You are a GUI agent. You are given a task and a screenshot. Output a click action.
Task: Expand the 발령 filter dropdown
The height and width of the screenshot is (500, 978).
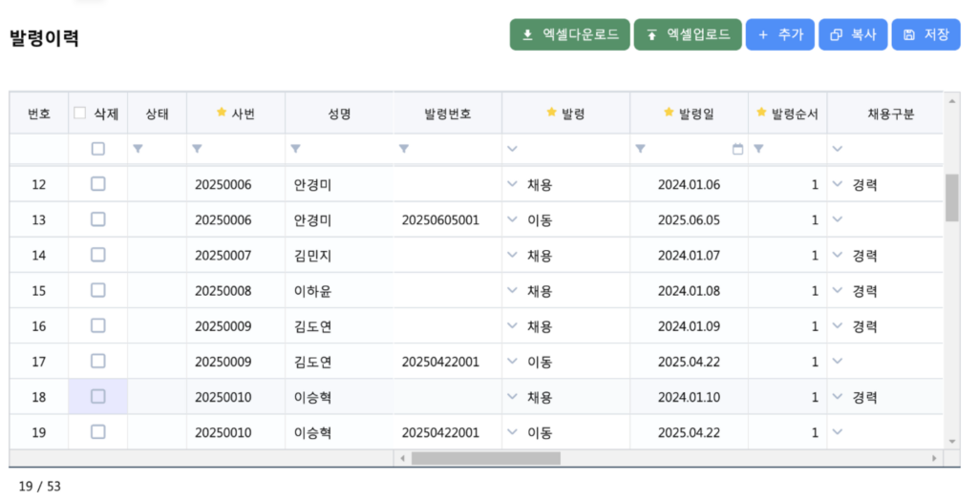[x=512, y=149]
